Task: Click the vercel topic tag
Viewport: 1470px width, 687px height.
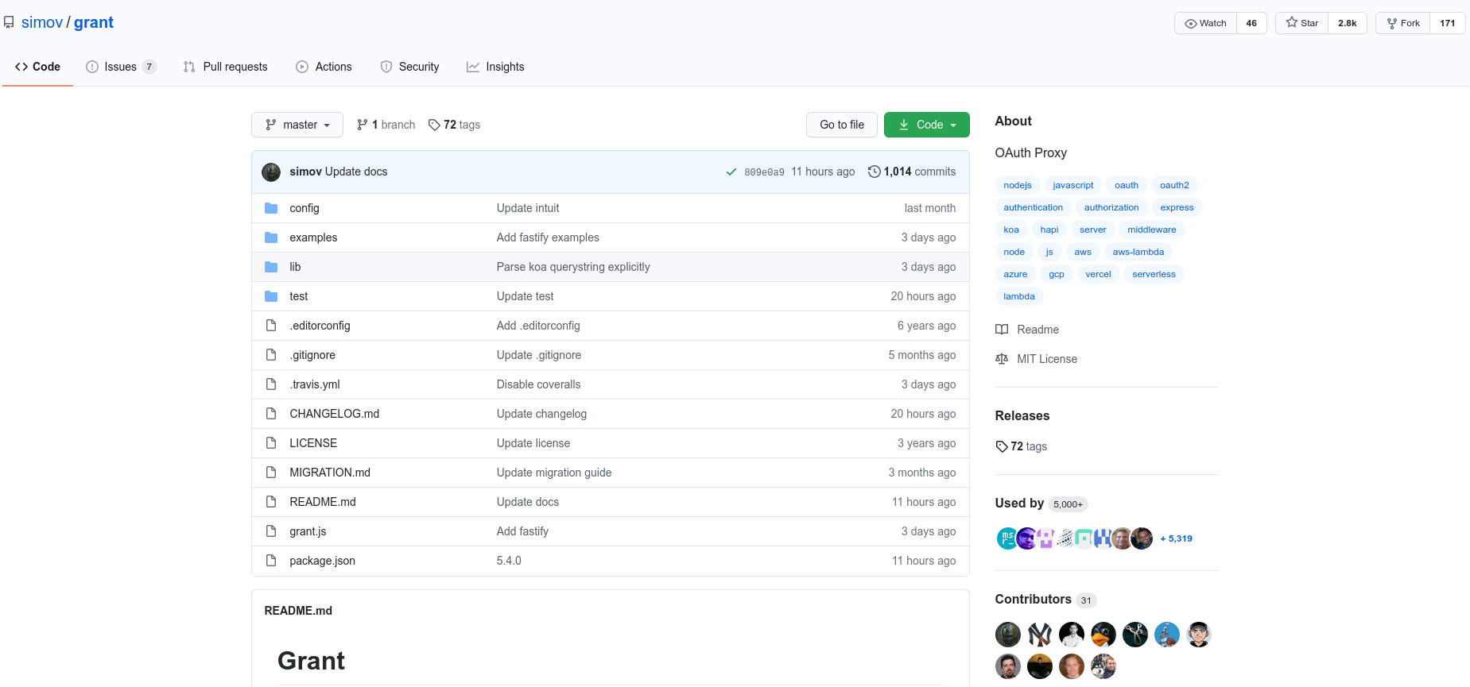Action: point(1098,274)
